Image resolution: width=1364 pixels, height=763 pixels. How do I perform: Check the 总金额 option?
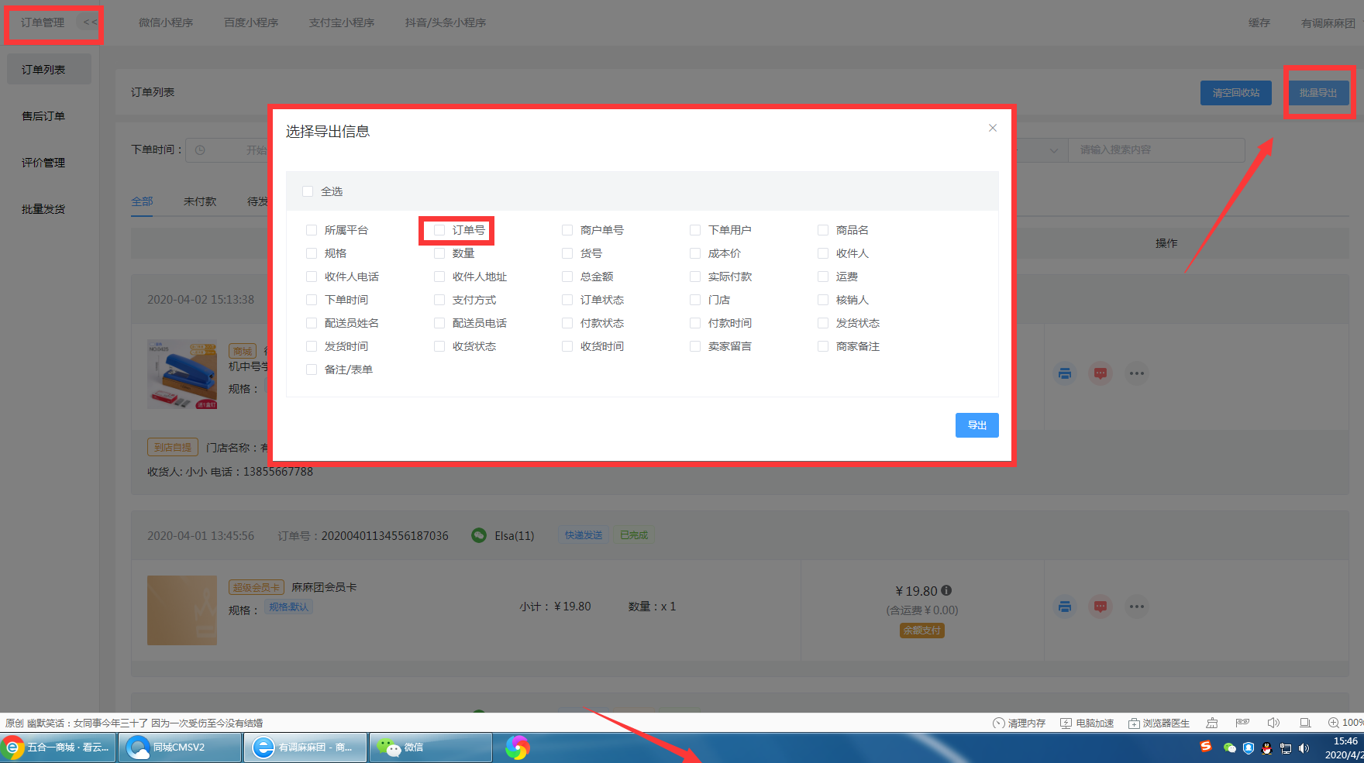(x=567, y=277)
